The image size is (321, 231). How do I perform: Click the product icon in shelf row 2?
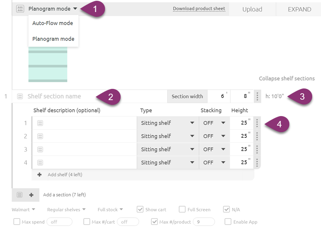click(40, 136)
